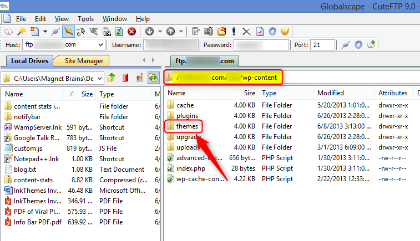Open the Help menu
Image resolution: width=420 pixels, height=241 pixels.
pos(143,19)
